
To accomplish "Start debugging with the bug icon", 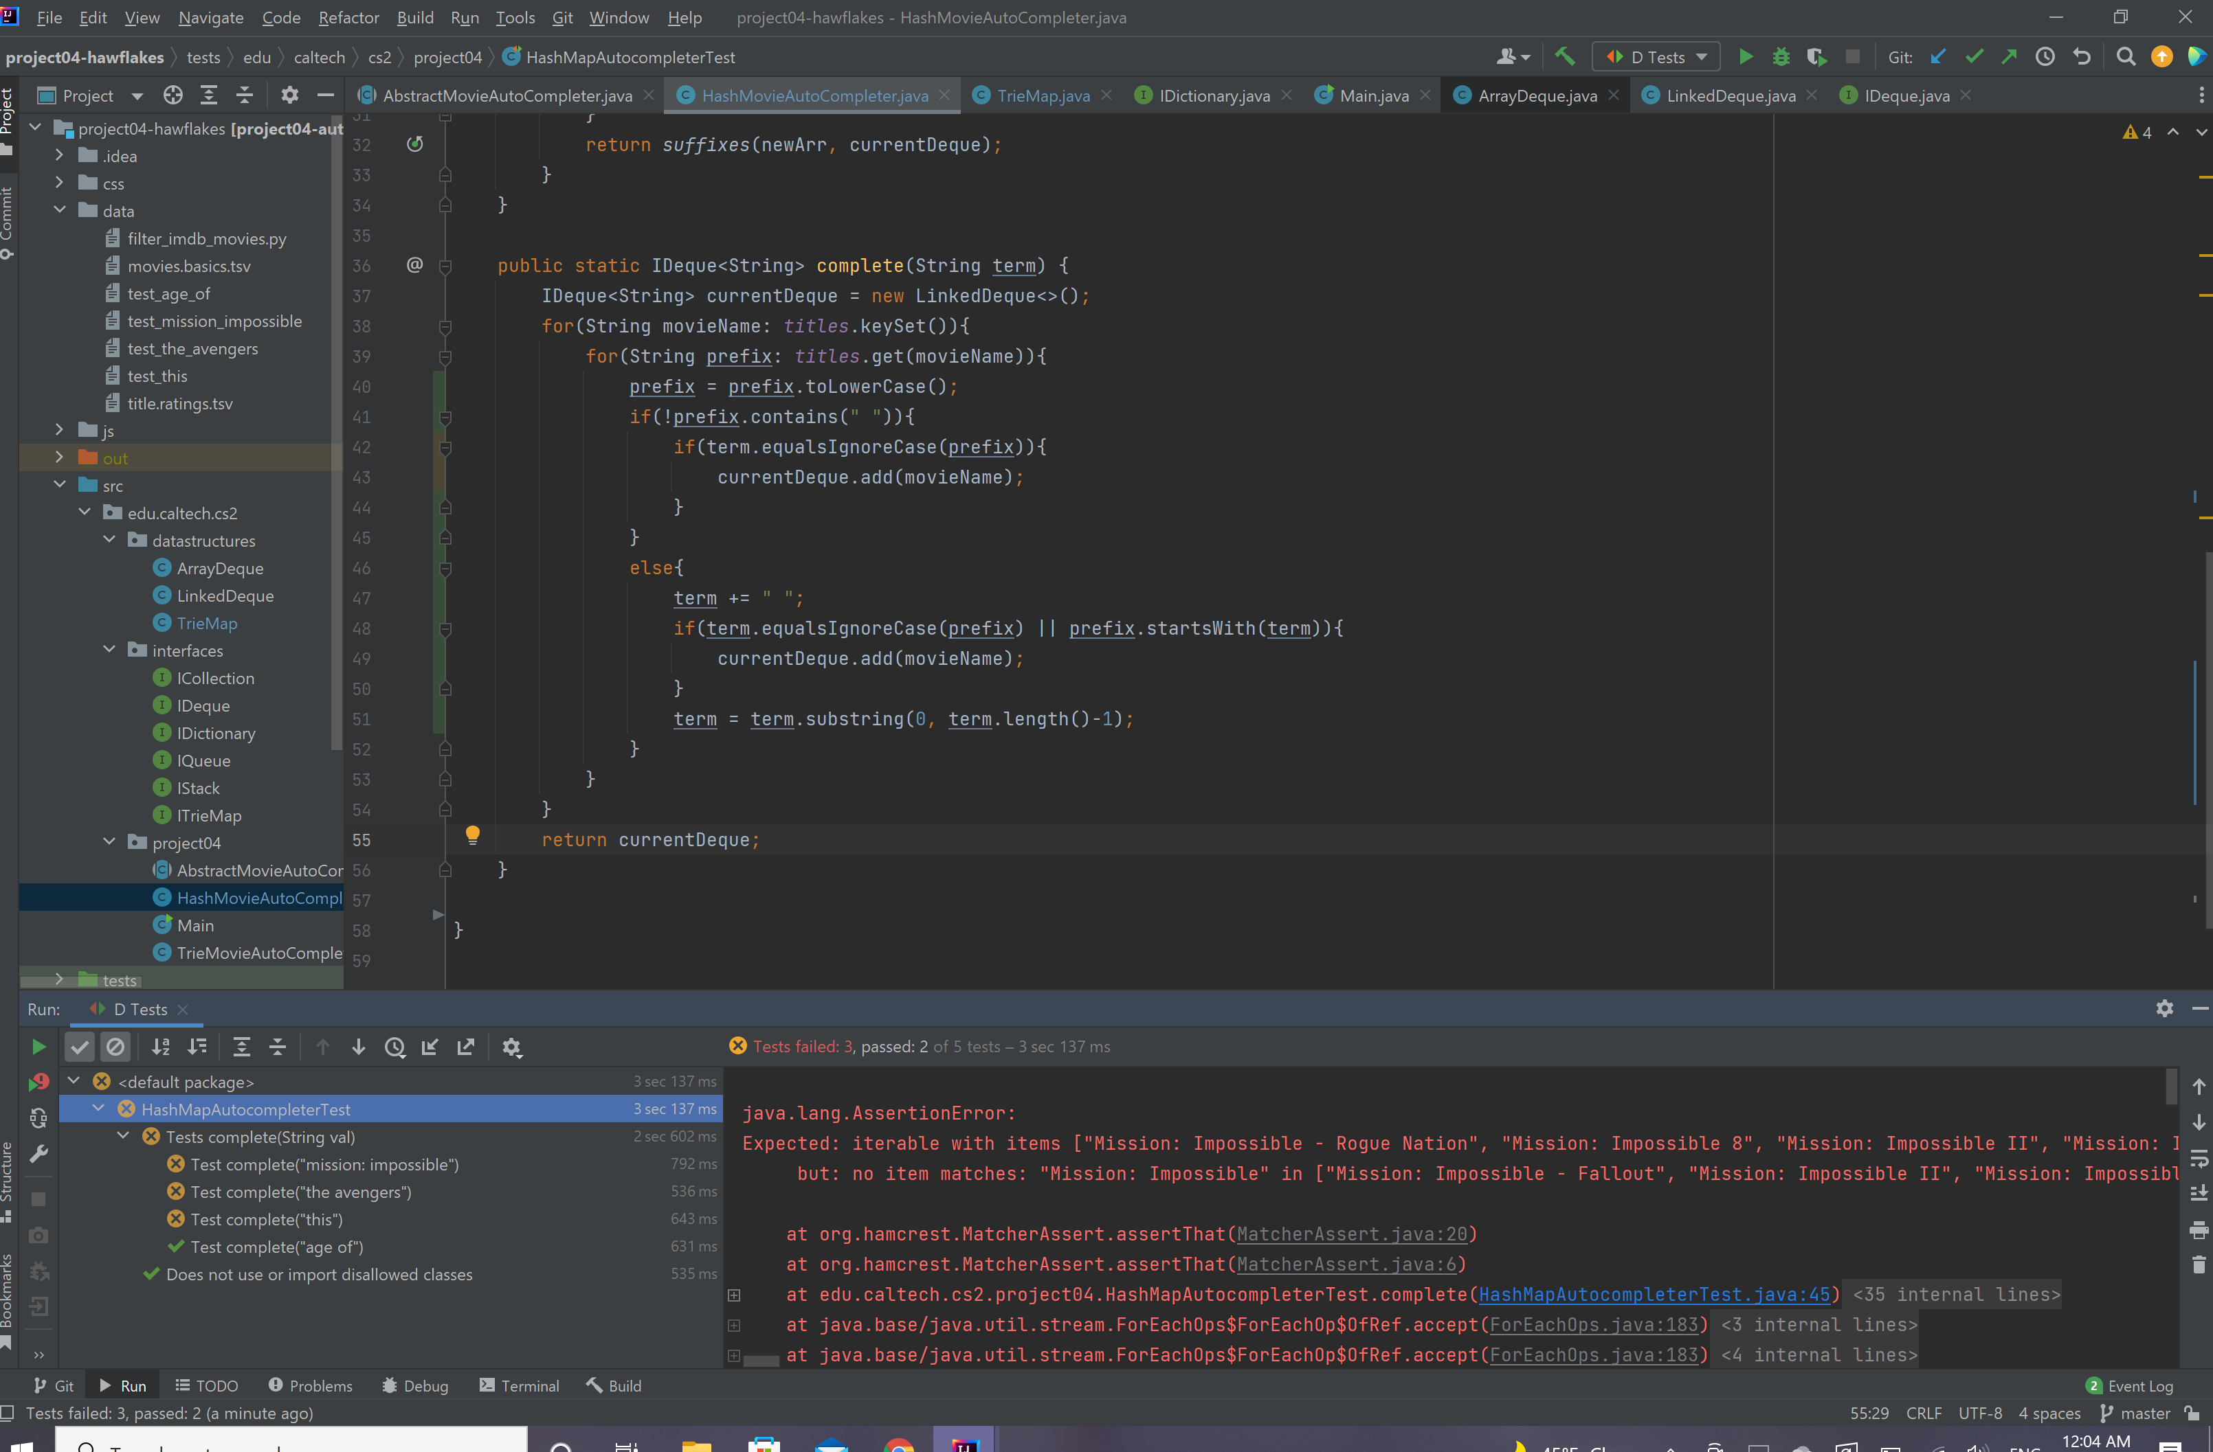I will click(1781, 57).
